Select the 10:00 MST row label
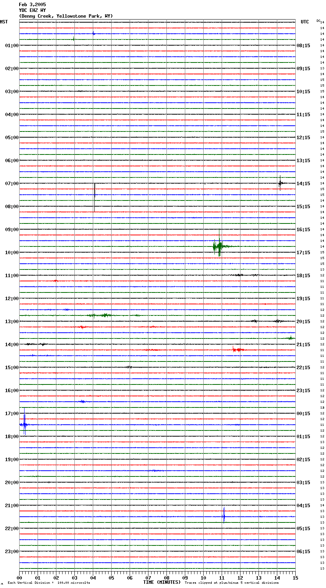The image size is (326, 588). pos(12,253)
